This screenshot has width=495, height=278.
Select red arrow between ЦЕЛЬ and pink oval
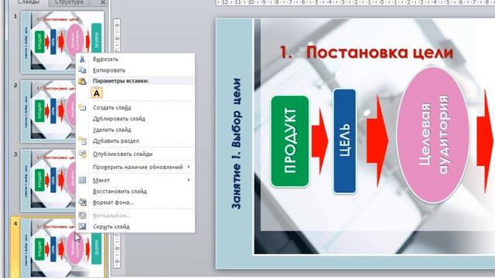[377, 141]
